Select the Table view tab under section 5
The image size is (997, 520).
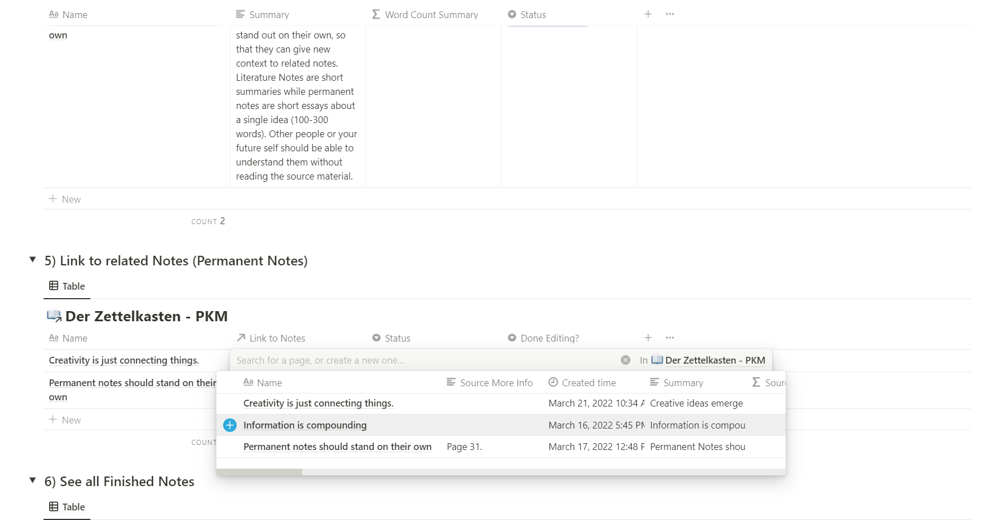[67, 286]
